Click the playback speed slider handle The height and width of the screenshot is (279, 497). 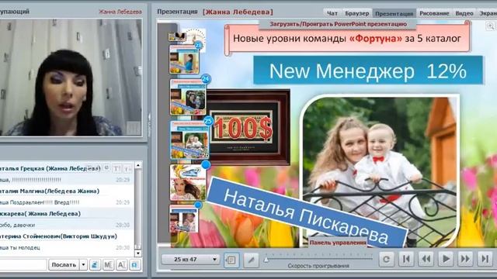(266, 260)
